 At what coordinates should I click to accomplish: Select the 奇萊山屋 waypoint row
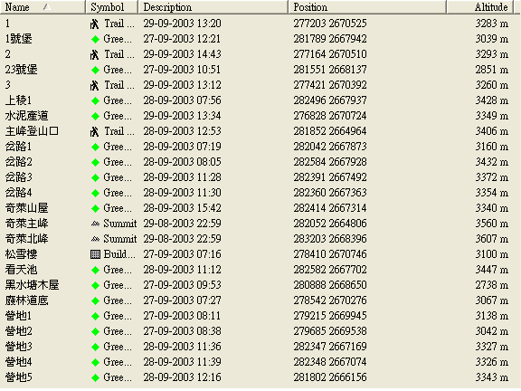pos(260,208)
